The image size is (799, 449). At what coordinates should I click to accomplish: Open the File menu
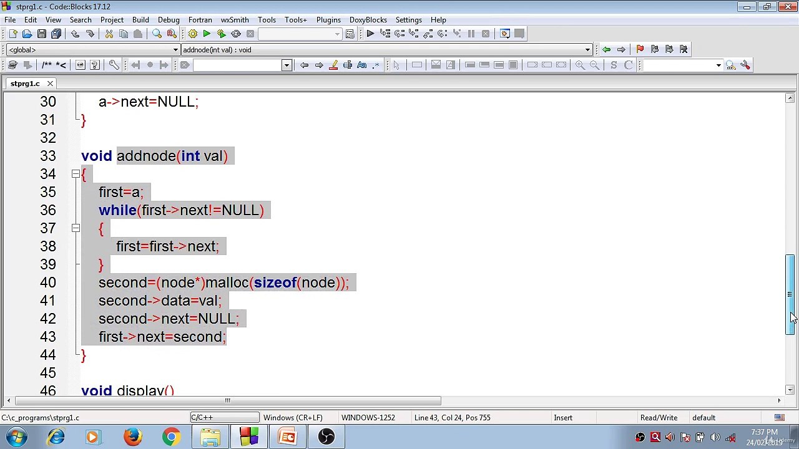(x=10, y=20)
